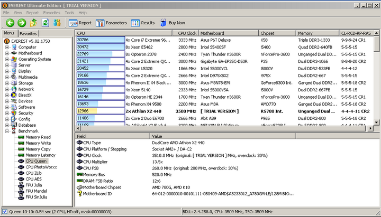This screenshot has height=217, width=381.
Task: Select the 30472 Xeon E5462 result bar
Action: click(101, 47)
